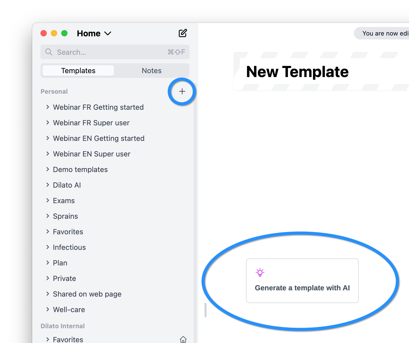Click the home icon beside Dilato Internal Favorites
Screen dimensions: 409x343
tap(183, 339)
